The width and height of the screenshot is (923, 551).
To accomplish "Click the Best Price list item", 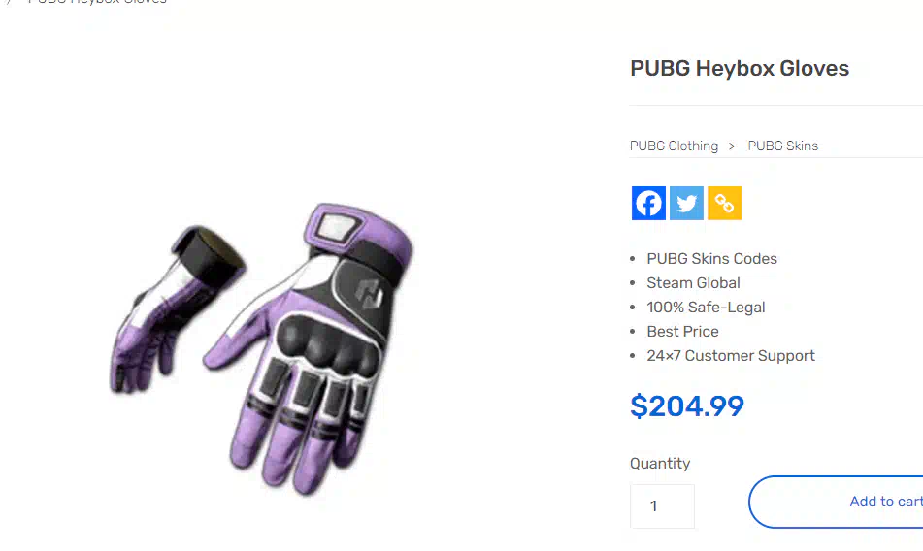I will coord(683,332).
